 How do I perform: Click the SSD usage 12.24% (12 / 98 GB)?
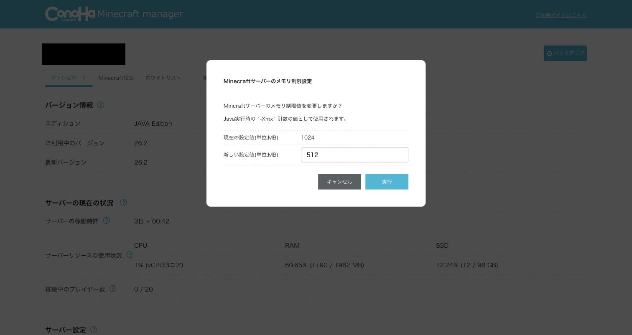[x=467, y=265]
